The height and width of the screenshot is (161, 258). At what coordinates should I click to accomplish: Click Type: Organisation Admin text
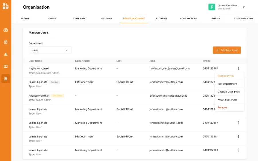44,73
